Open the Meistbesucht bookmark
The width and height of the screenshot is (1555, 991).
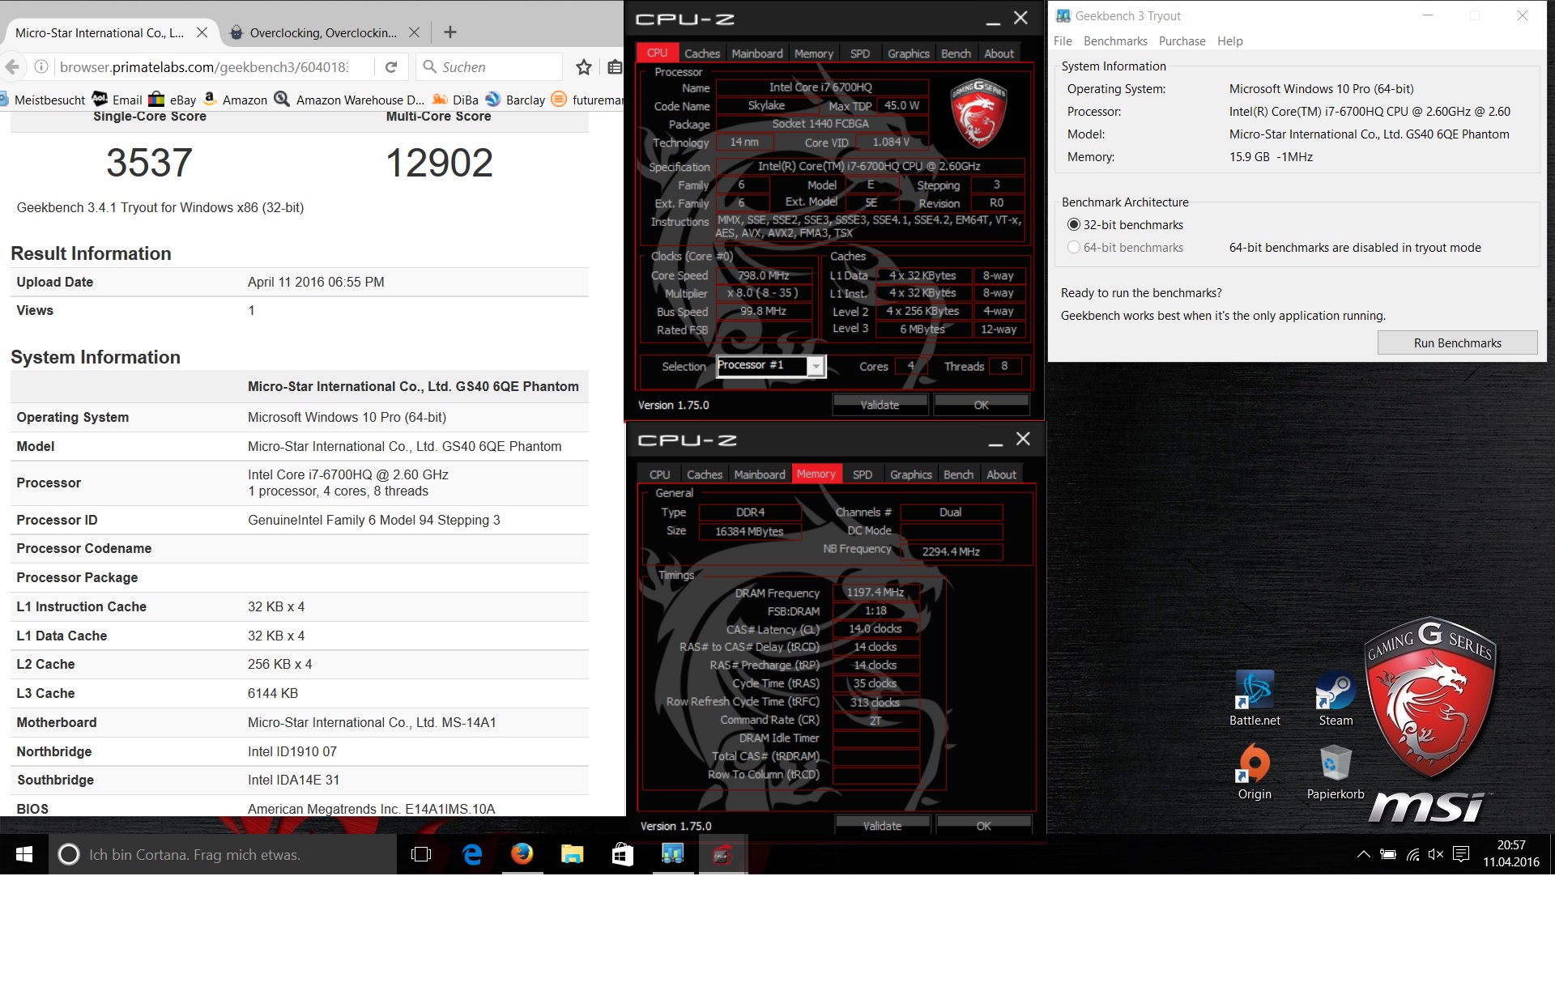[42, 100]
